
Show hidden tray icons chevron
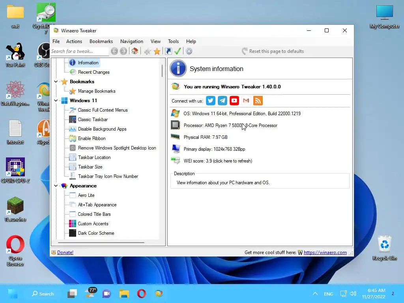coord(315,294)
